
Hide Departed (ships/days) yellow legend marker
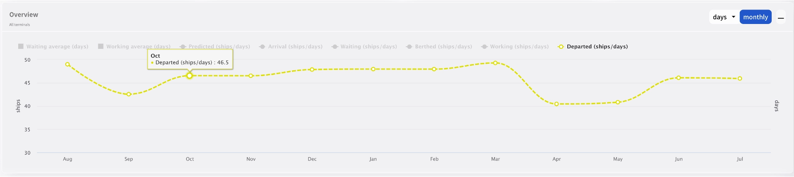[x=561, y=47]
